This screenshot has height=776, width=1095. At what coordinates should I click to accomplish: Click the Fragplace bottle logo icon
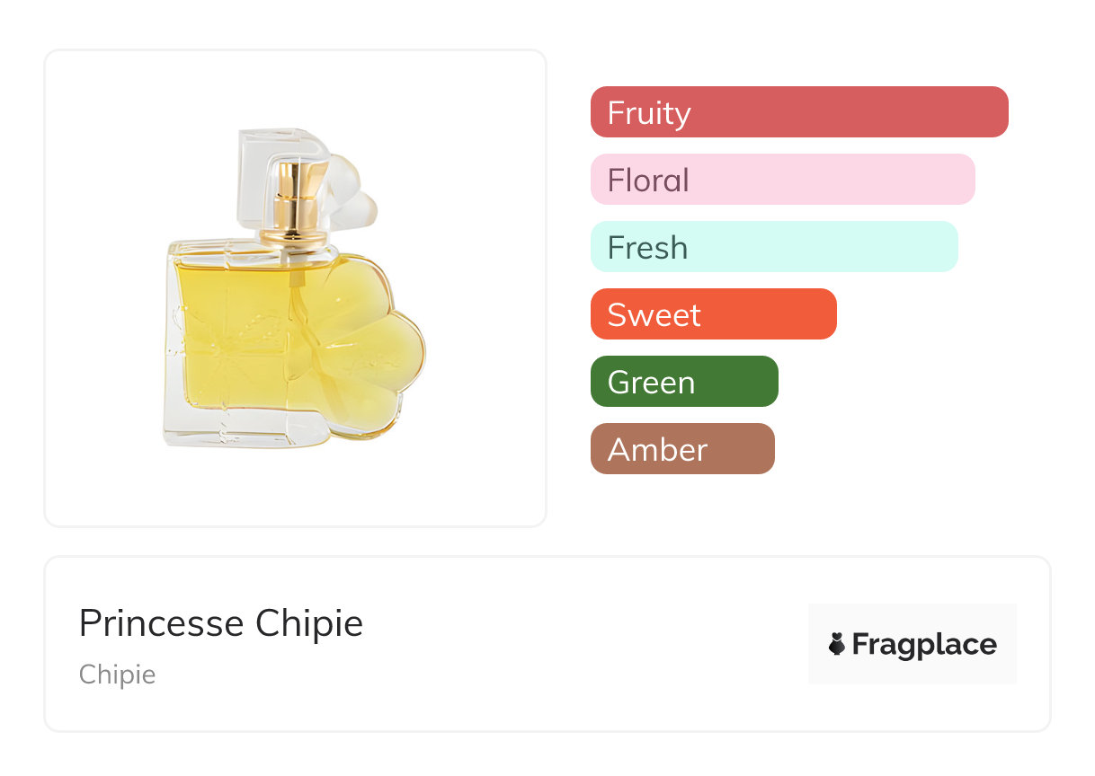point(837,644)
